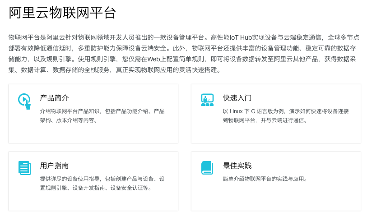Click the document icon beside 用户指南

click(x=24, y=168)
